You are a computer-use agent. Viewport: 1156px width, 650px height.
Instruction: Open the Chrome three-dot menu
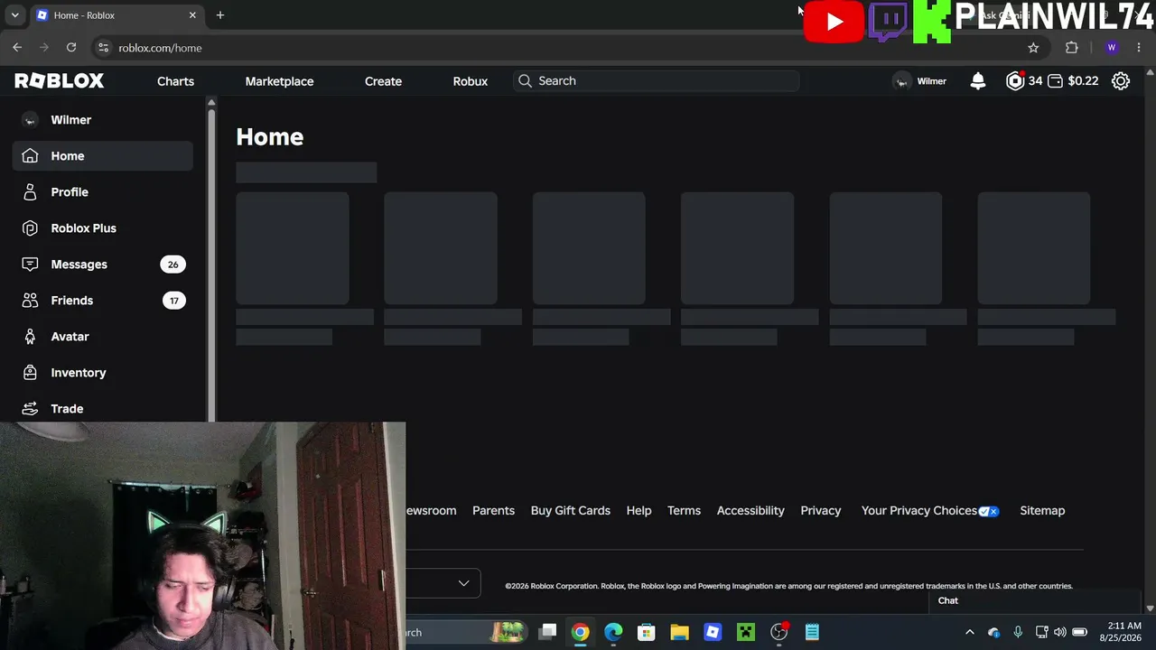[x=1139, y=48]
